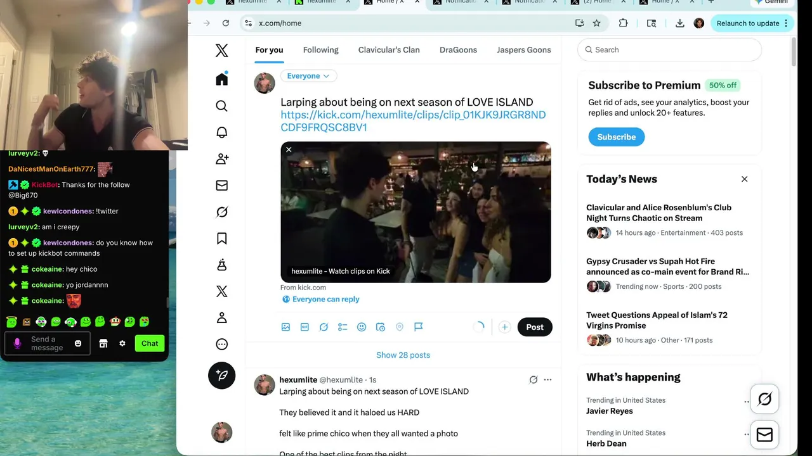Viewport: 812px width, 456px height.
Task: Add another post to thread
Action: pos(504,327)
